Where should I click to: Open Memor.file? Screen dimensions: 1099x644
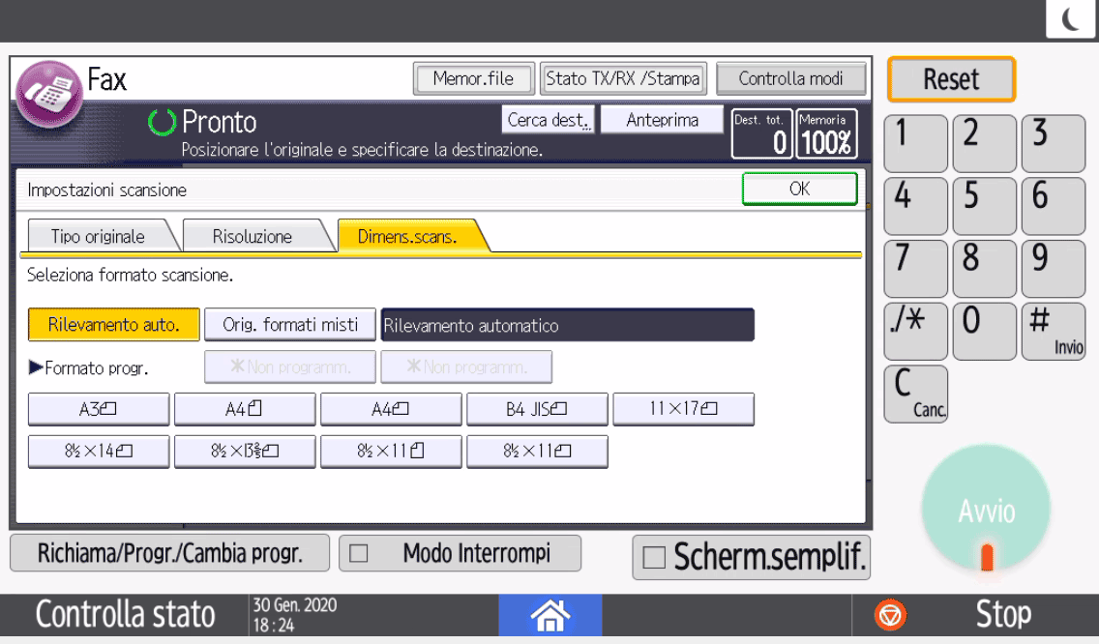click(474, 78)
